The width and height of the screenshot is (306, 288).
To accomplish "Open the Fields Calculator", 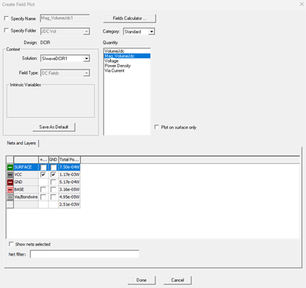I will click(x=129, y=18).
